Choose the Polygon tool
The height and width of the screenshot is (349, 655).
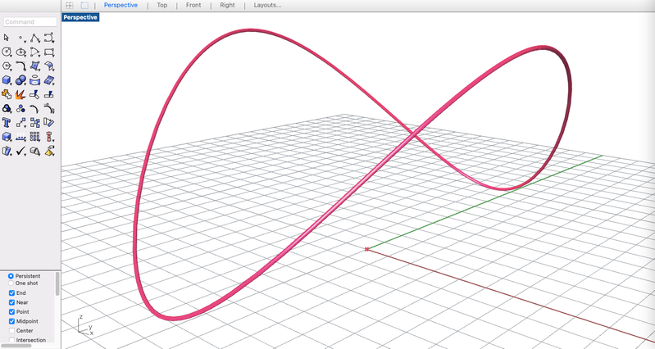coord(7,66)
